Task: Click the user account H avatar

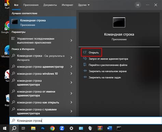Action: click(x=138, y=5)
